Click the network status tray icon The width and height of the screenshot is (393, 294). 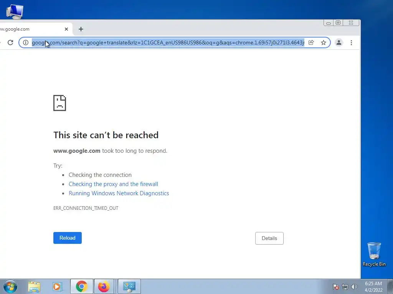pos(345,287)
